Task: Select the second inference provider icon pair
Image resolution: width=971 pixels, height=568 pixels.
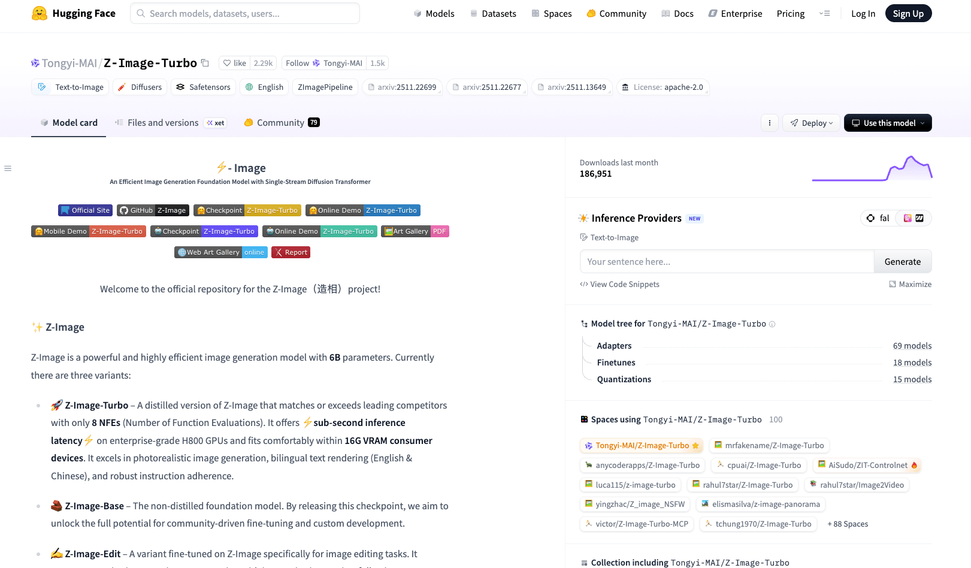Action: click(913, 218)
